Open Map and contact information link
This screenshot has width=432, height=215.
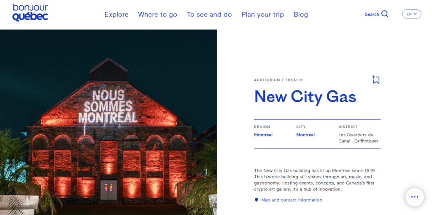coord(292,200)
